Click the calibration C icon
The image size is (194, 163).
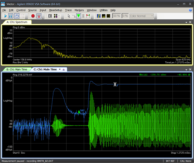point(50,16)
